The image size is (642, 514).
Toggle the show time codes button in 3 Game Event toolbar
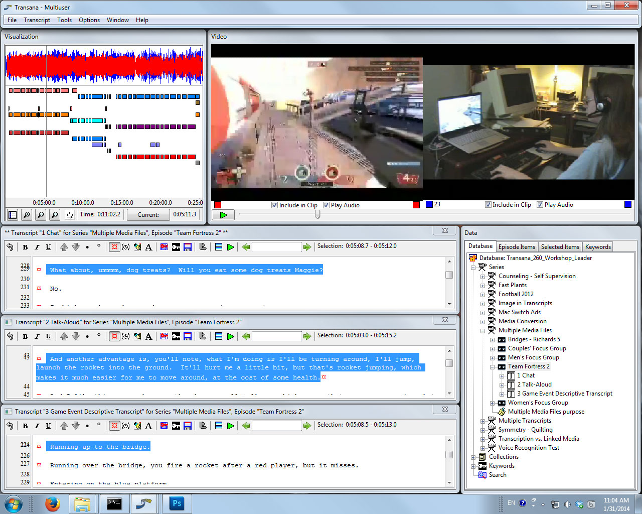[x=114, y=426]
